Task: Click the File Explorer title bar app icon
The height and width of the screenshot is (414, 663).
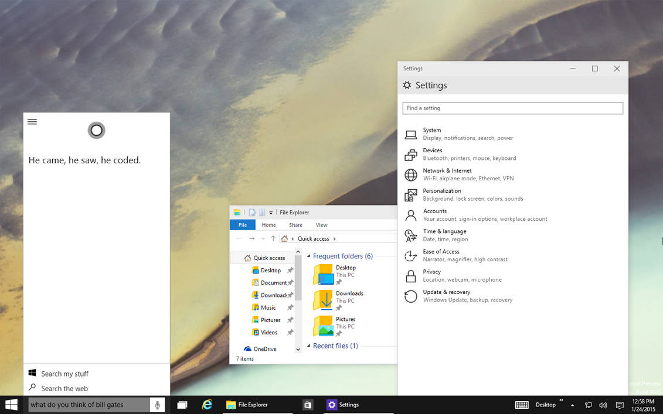Action: (x=237, y=212)
